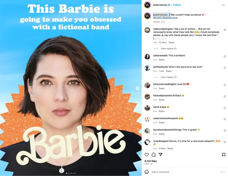Open the waterstones profile picture in header
This screenshot has width=228, height=176.
[147, 5]
